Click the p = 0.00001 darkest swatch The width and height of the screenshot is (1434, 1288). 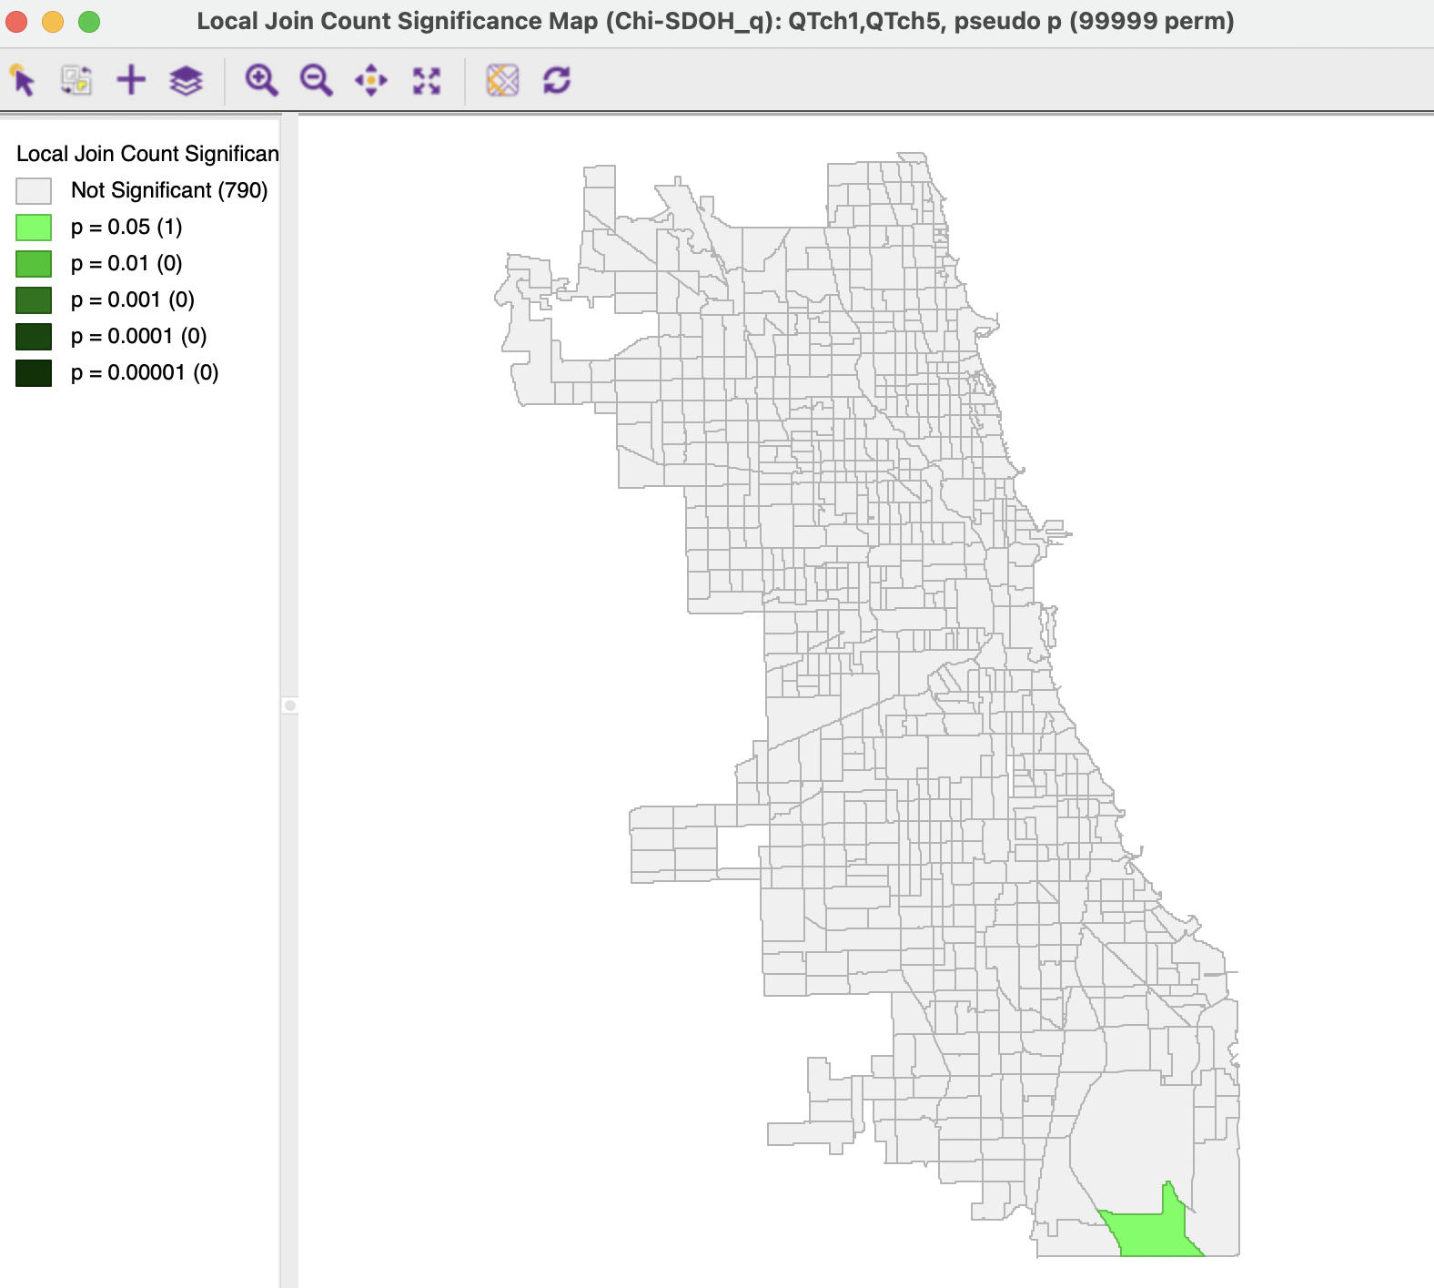click(34, 372)
